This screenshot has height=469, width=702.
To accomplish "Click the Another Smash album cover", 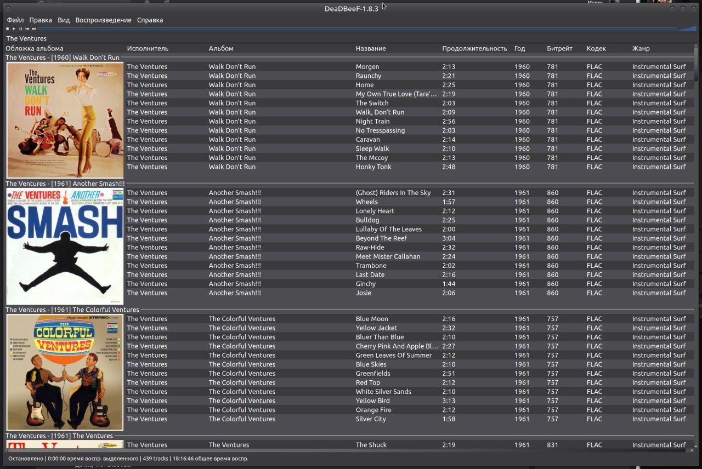I will (x=65, y=246).
